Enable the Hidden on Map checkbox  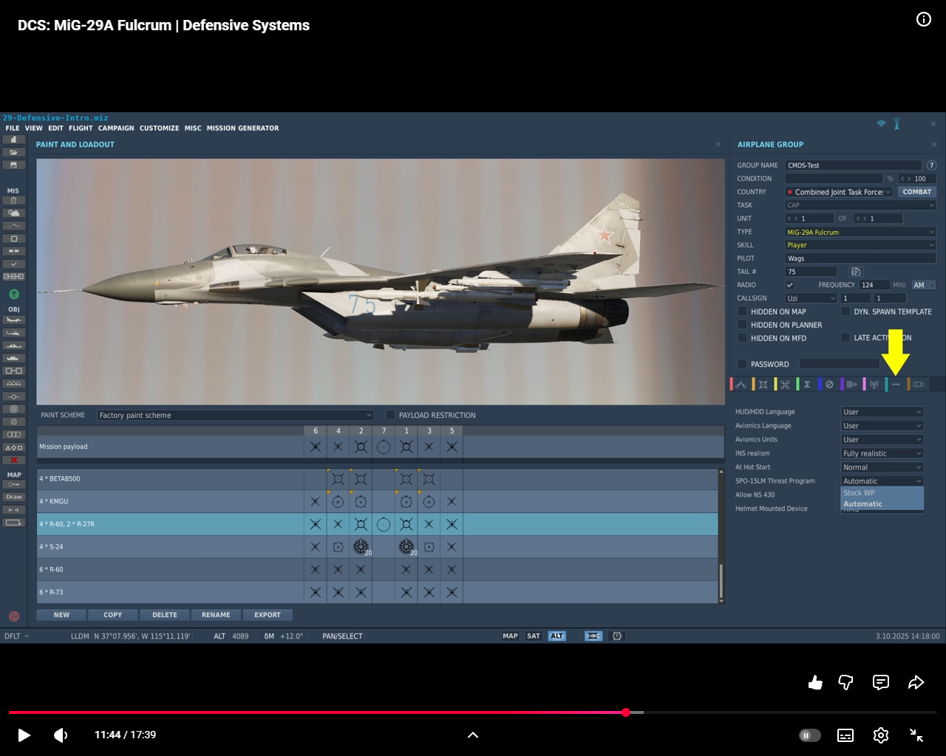point(742,312)
